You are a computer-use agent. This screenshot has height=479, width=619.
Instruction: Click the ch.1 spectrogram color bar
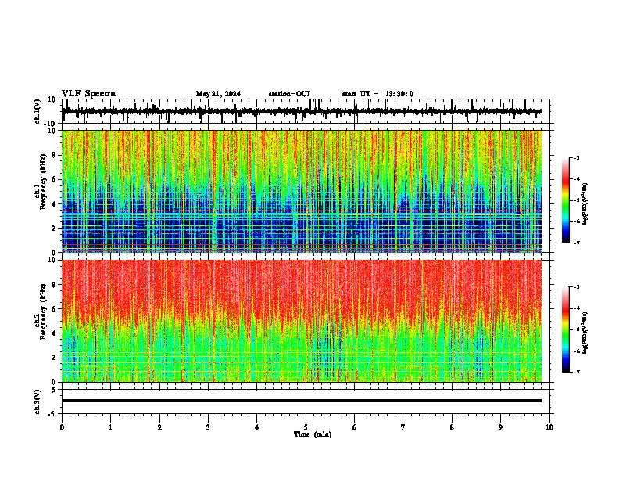[x=566, y=200]
